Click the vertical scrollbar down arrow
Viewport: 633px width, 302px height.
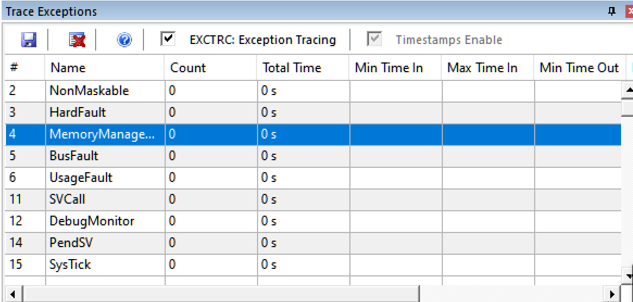(628, 276)
